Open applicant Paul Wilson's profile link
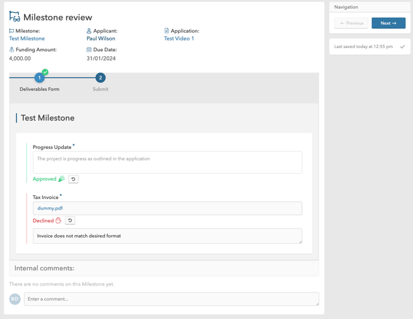413x319 pixels. point(100,39)
